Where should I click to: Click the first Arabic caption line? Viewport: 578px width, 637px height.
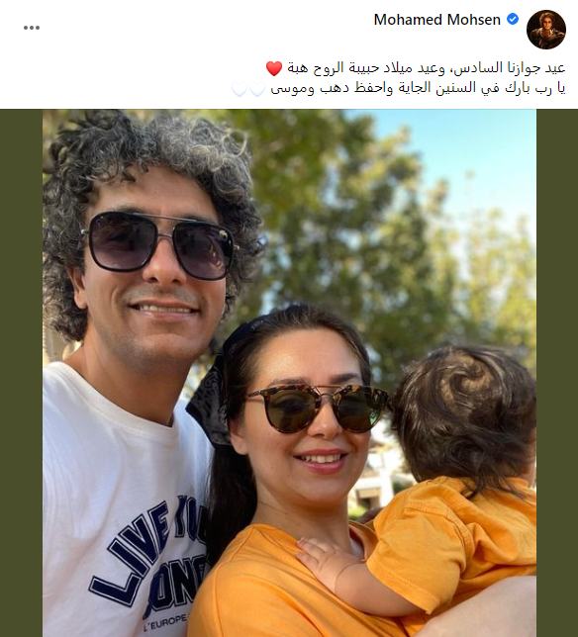(416, 68)
